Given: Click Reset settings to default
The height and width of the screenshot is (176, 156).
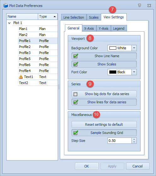Looking at the screenshot, I should (104, 124).
